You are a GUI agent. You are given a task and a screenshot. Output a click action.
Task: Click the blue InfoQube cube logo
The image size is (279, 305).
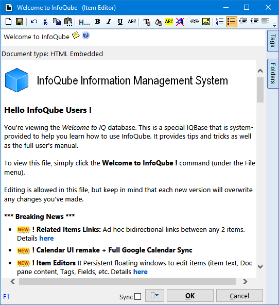(x=16, y=80)
